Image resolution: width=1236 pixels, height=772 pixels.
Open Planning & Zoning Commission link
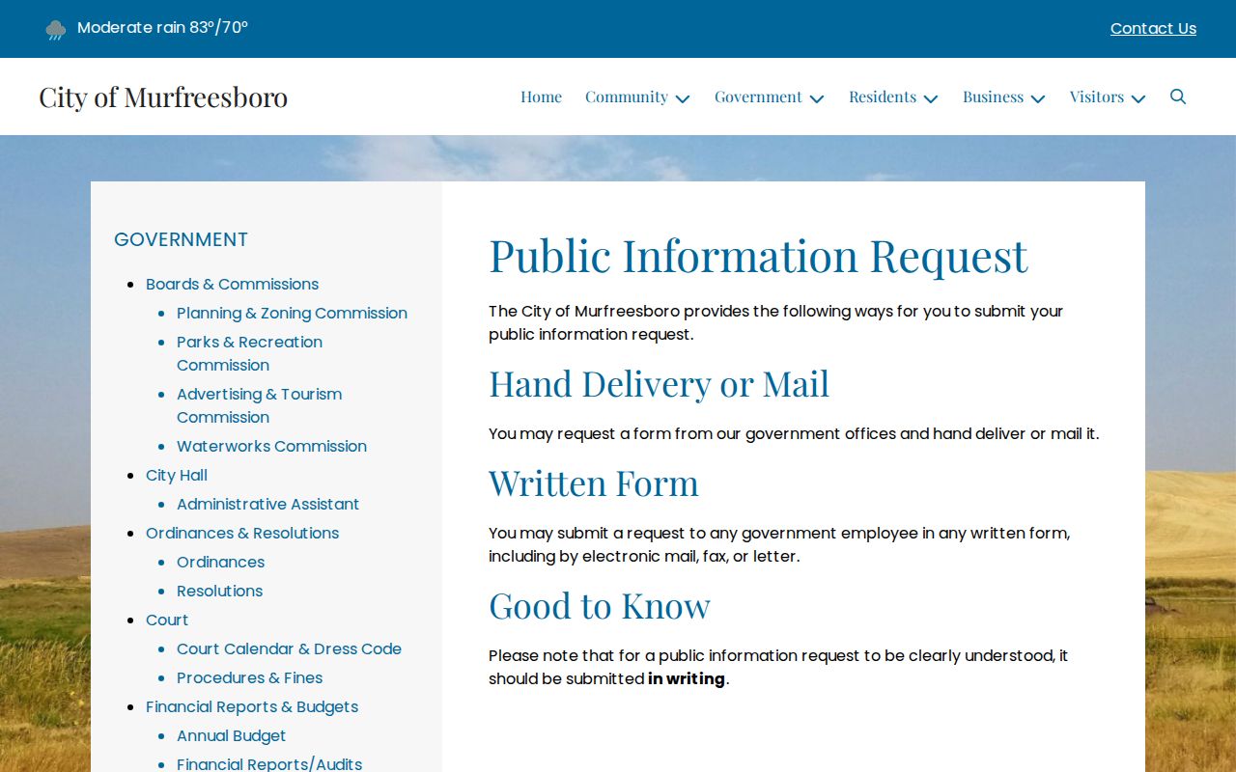(292, 313)
